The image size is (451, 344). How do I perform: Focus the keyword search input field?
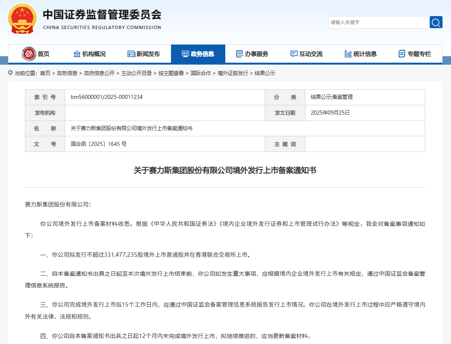[x=378, y=23]
